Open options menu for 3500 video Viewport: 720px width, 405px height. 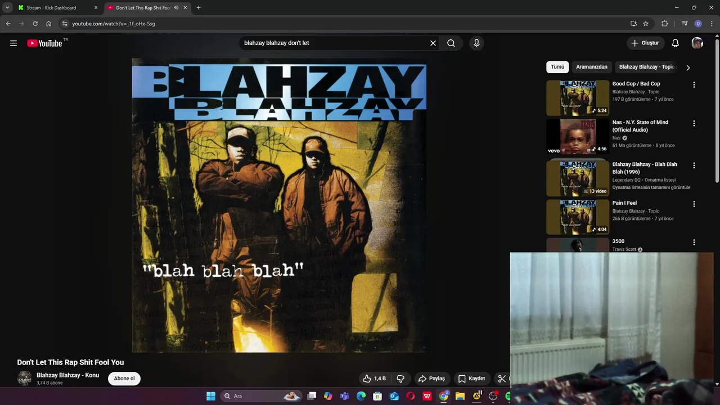pos(694,242)
